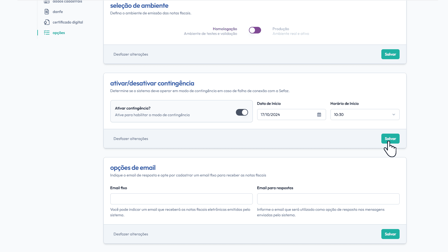448x252 pixels.
Task: Click the Email fixo input field
Action: [x=181, y=199]
